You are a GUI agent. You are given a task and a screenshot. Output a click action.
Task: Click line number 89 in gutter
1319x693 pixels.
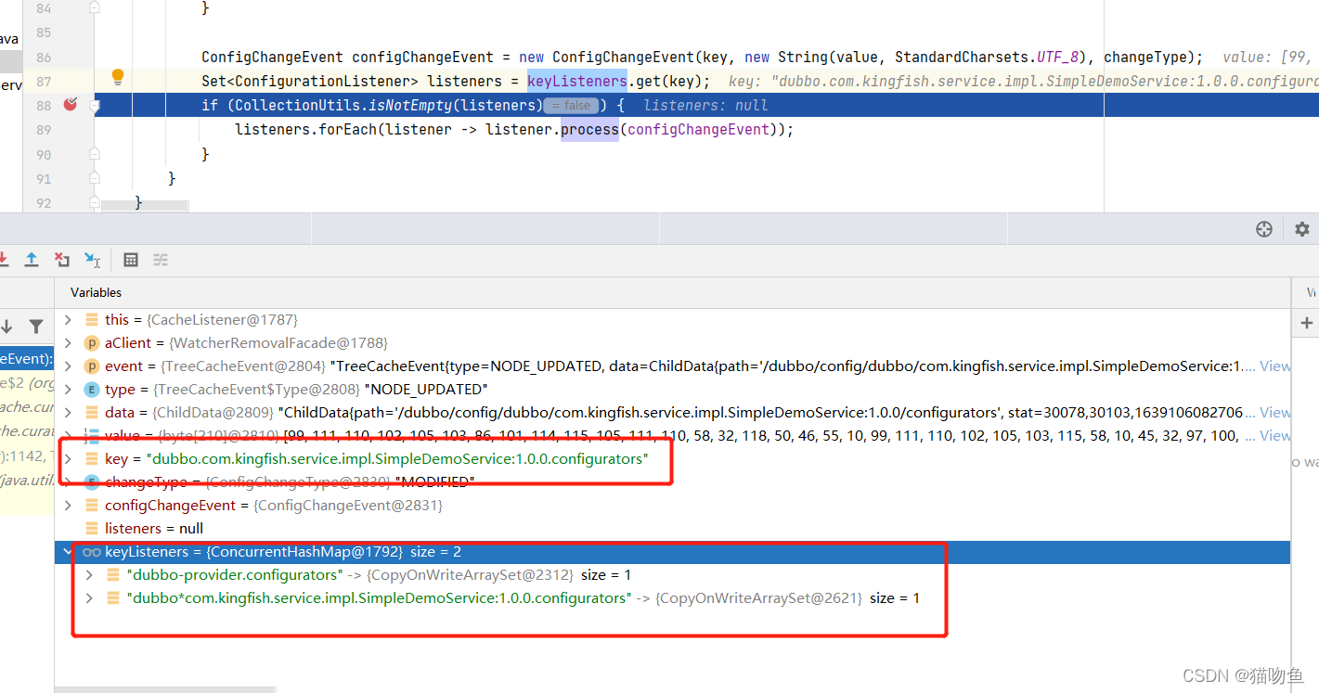click(44, 130)
